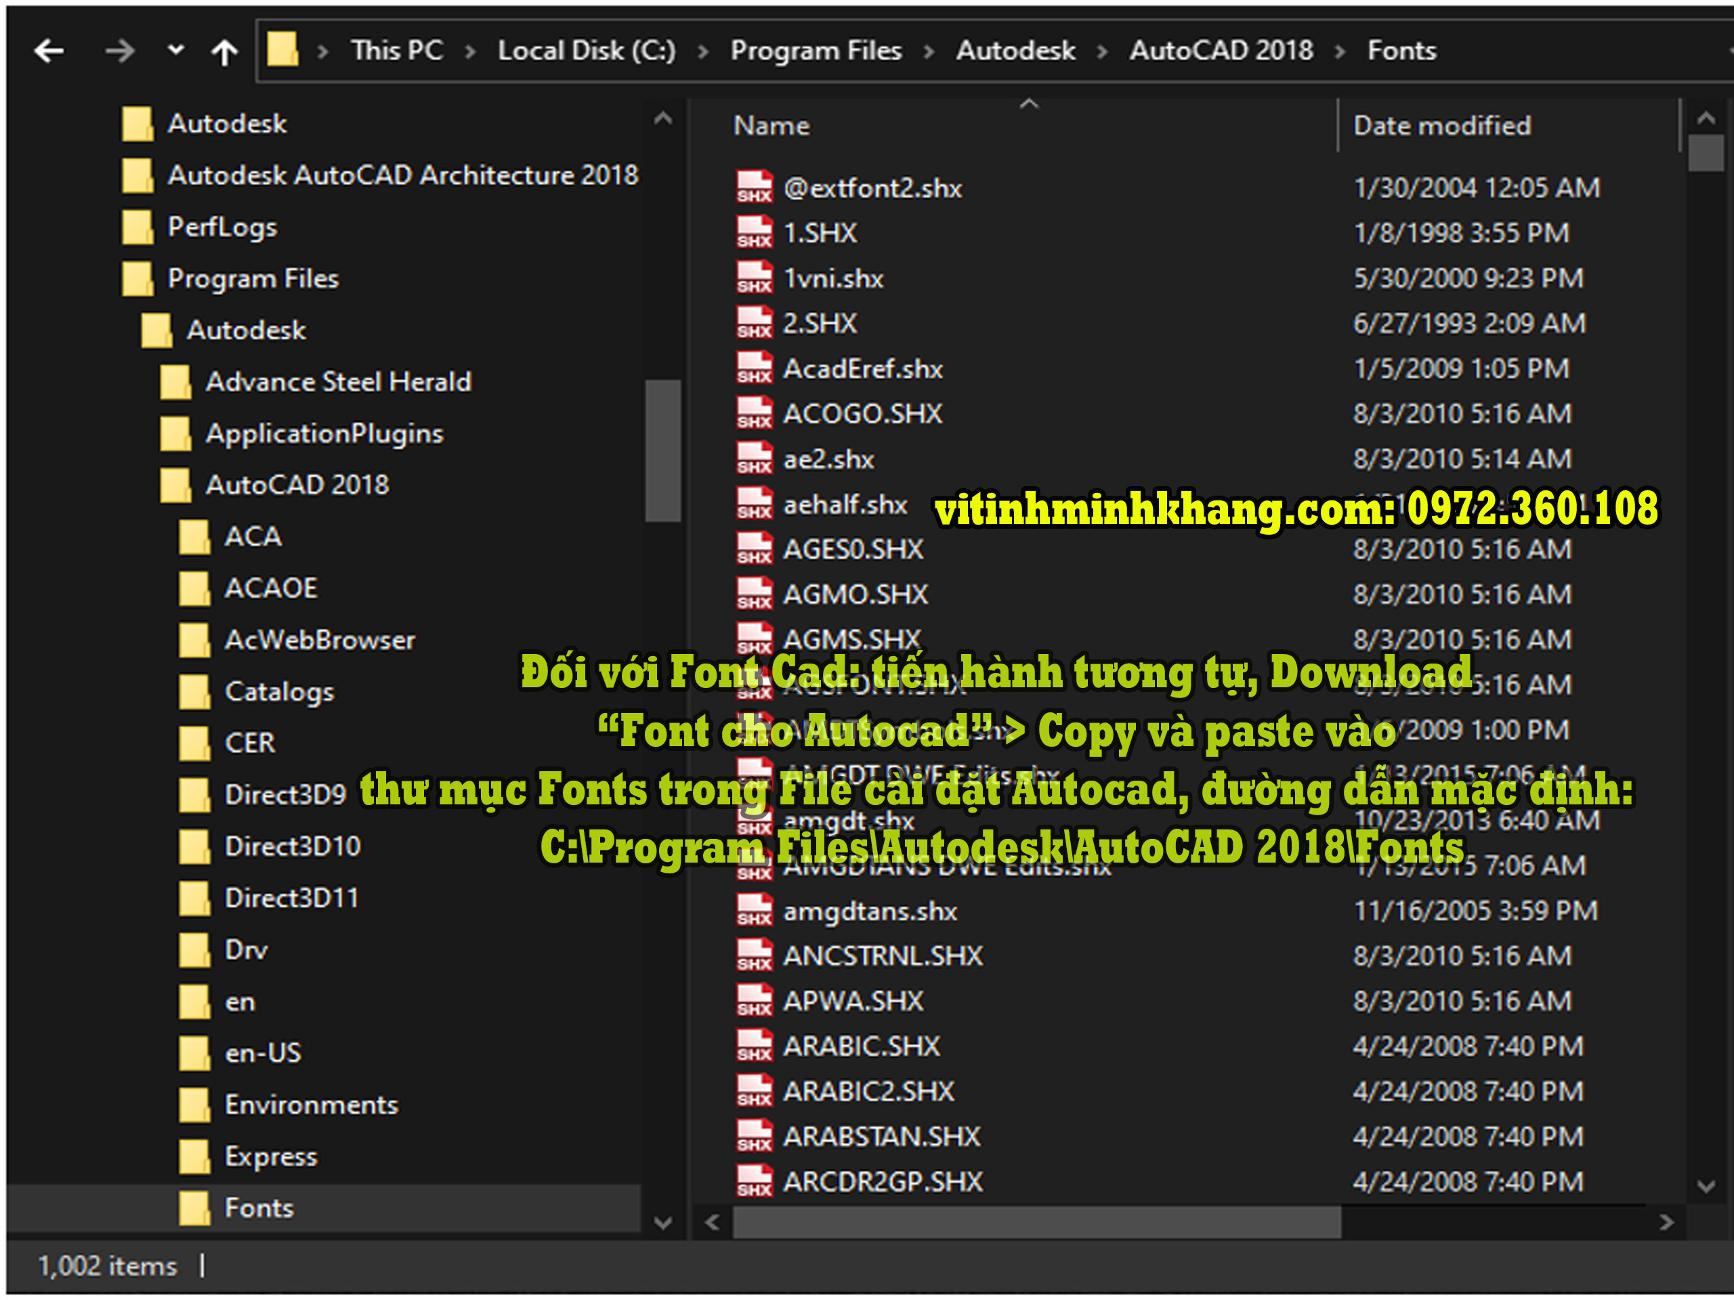
Task: Select Fonts breadcrumb segment
Action: (1401, 50)
